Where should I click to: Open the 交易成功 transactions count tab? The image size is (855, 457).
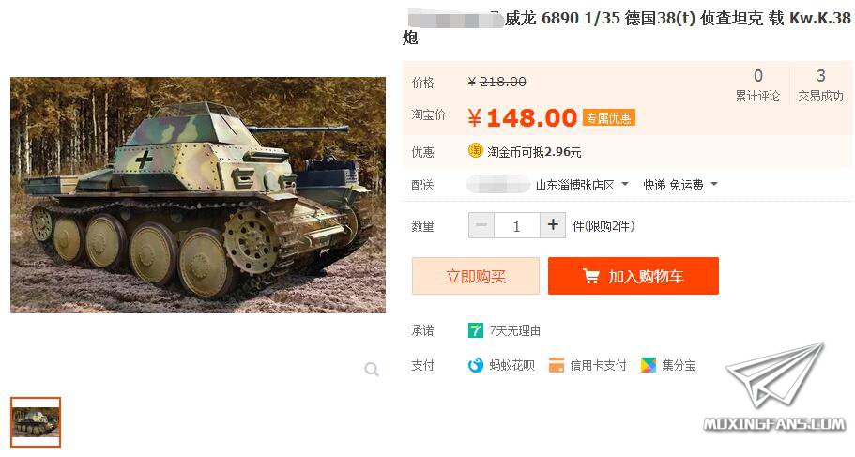(820, 85)
